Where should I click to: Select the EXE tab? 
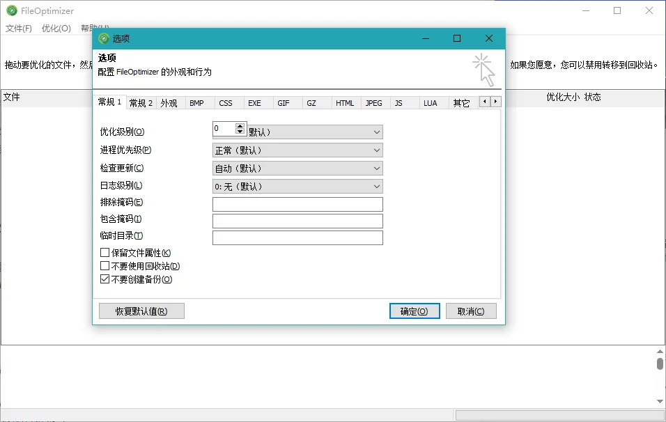click(254, 103)
